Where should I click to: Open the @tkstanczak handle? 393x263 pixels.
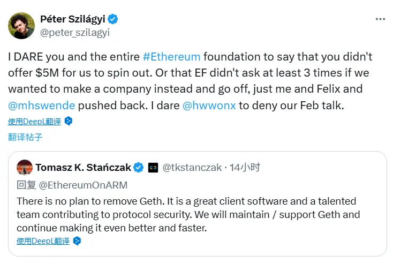[x=192, y=168]
